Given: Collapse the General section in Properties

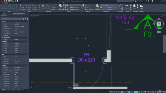Looking at the screenshot, I should 27,21.
